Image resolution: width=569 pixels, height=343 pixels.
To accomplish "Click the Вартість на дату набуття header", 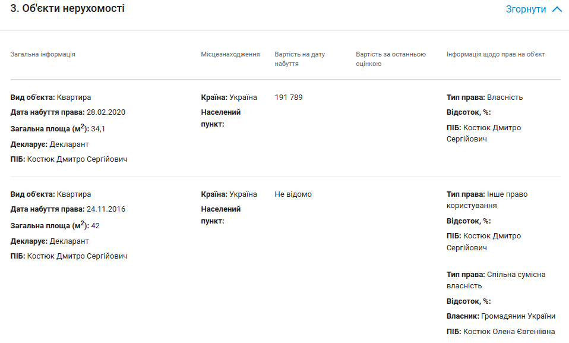I will coord(300,59).
